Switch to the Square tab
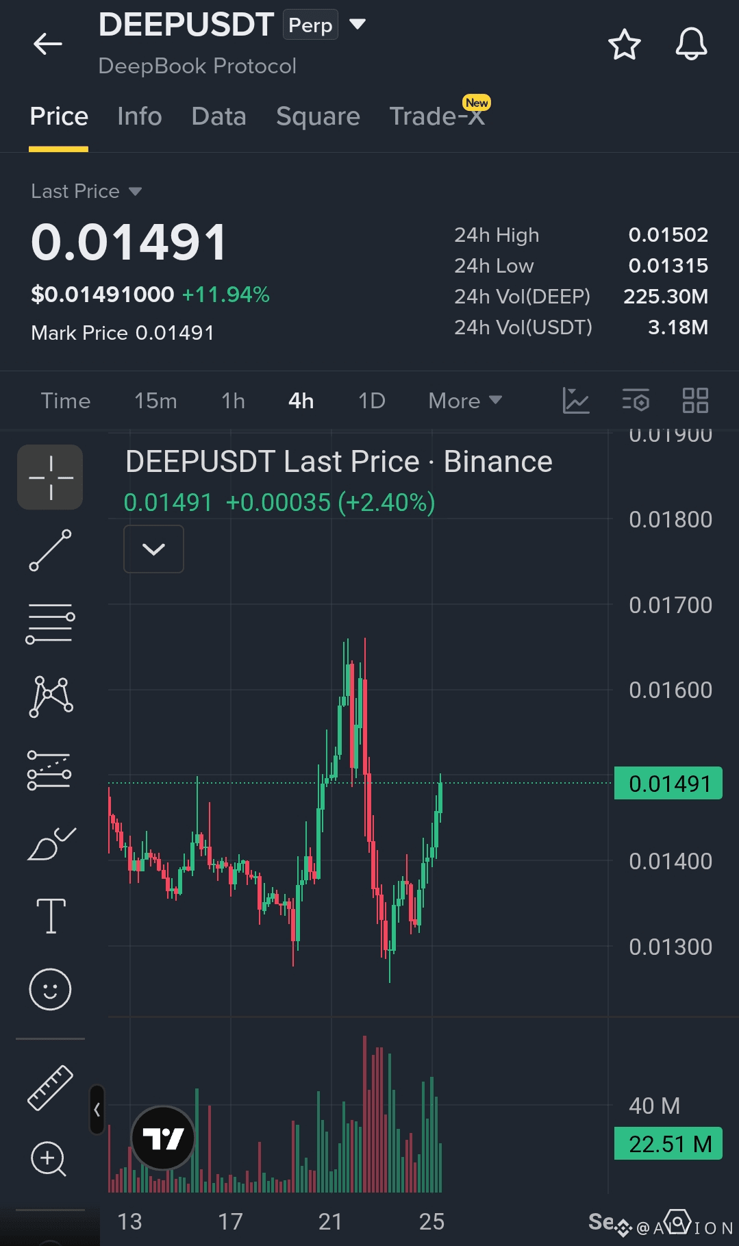Viewport: 739px width, 1246px height. 318,116
